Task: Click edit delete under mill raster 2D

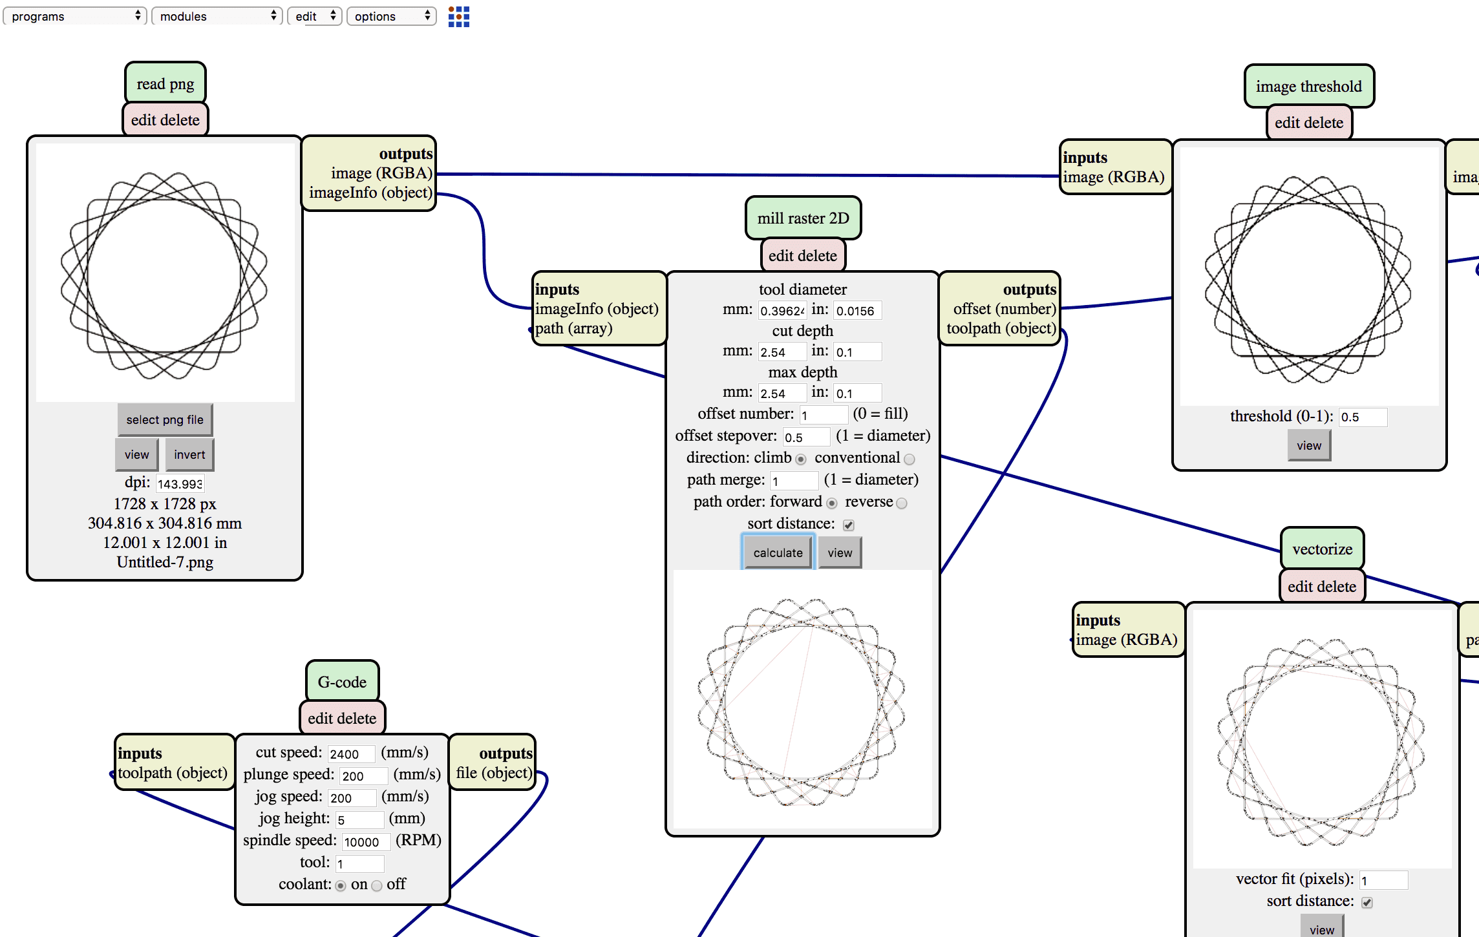Action: point(803,256)
